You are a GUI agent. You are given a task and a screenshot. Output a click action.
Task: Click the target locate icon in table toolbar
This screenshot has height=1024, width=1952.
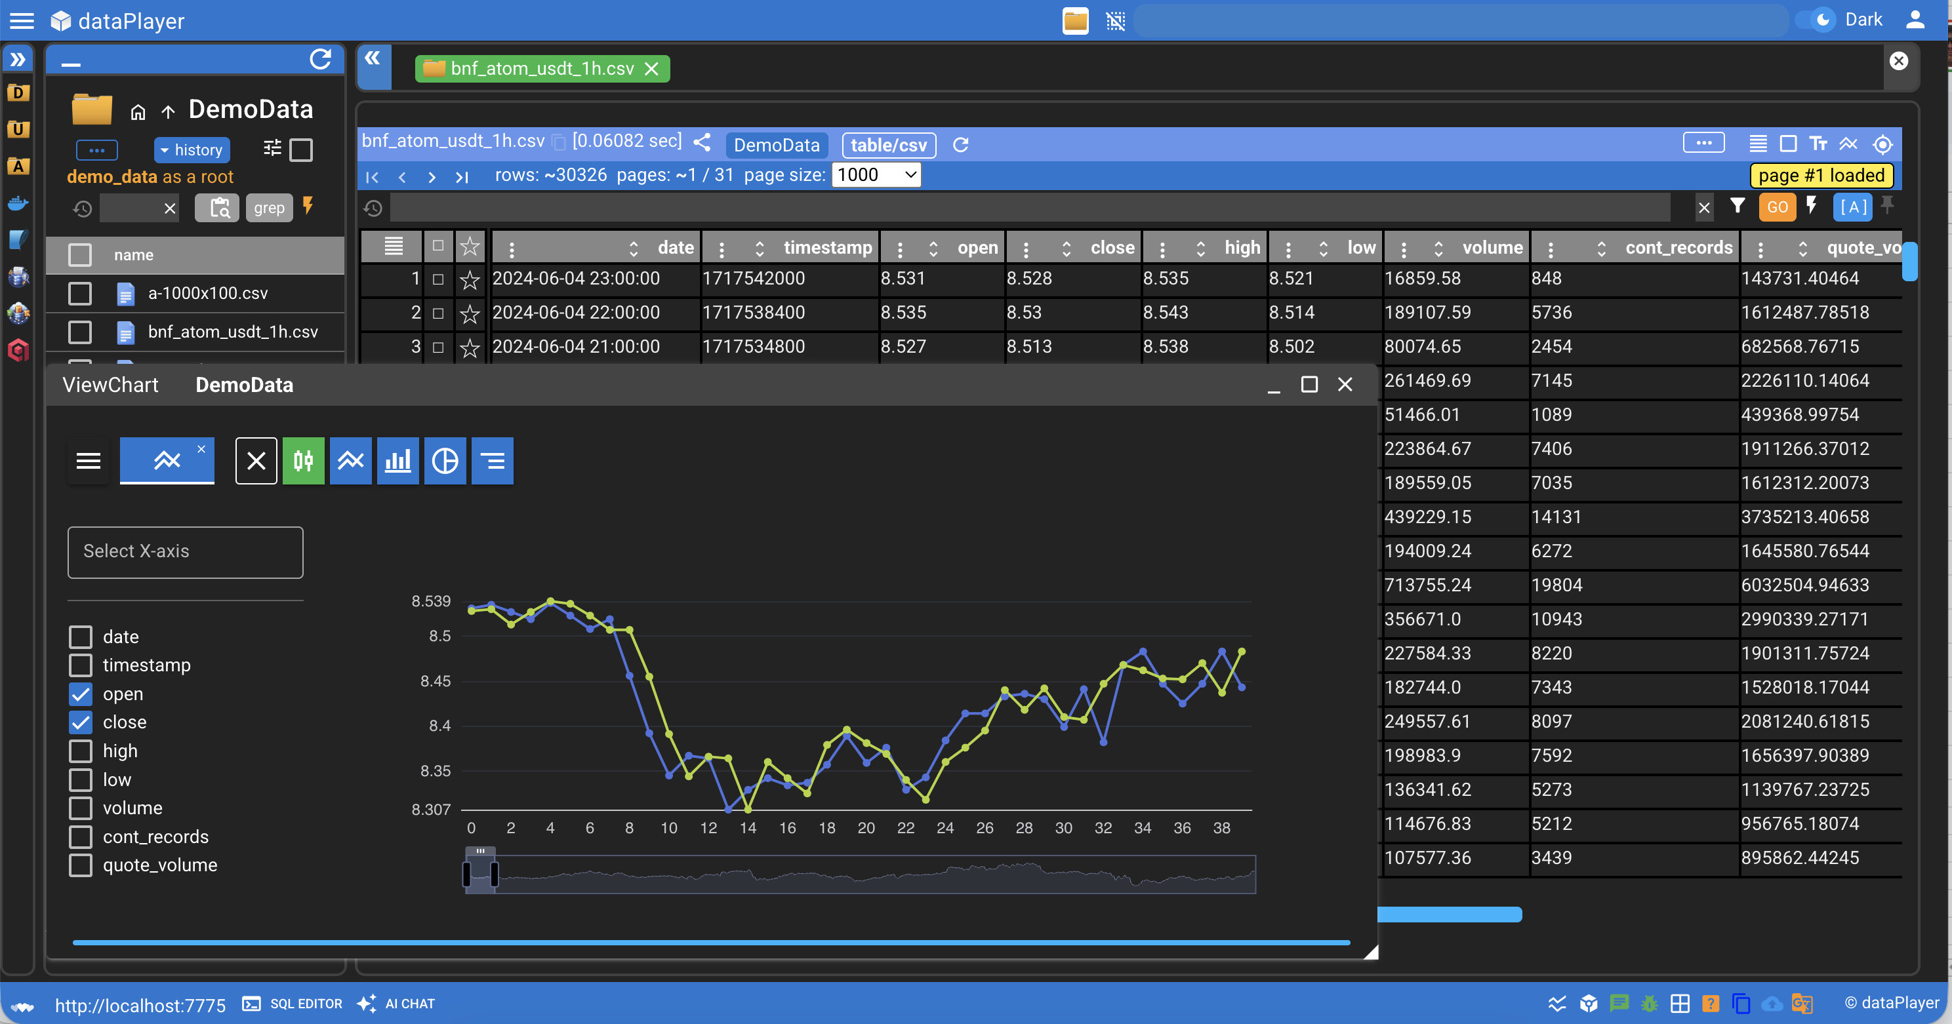1883,144
